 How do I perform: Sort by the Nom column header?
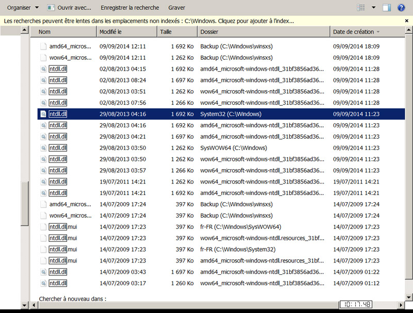(x=63, y=32)
